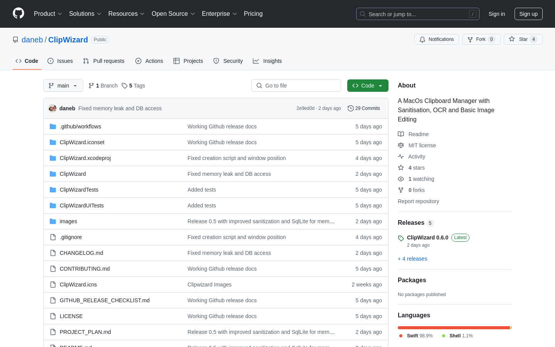Click the green Shell language dot

(444, 336)
